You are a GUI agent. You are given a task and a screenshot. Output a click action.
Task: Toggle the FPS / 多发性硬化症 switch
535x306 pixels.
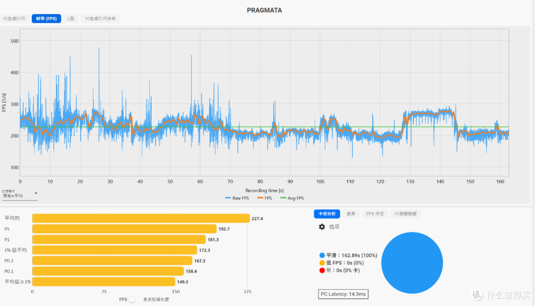[132, 300]
